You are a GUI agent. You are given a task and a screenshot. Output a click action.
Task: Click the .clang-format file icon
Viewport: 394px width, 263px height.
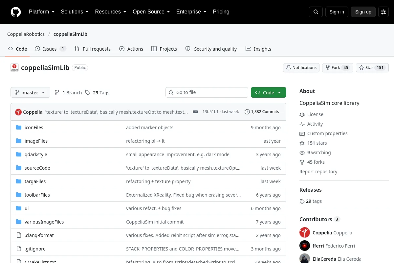[19, 235]
